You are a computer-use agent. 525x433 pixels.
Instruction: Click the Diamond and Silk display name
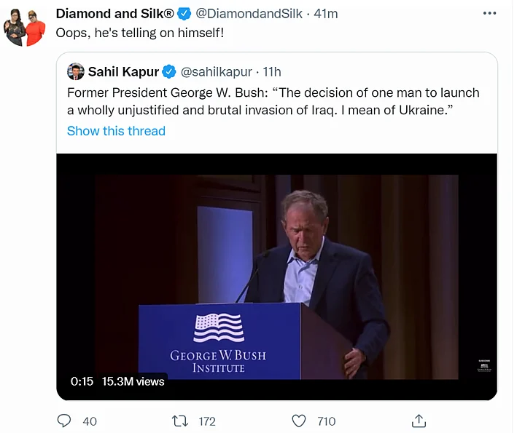pos(115,14)
